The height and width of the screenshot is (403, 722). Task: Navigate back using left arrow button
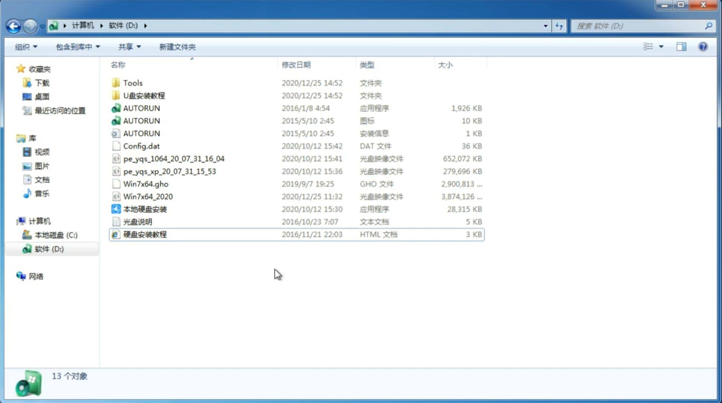[x=13, y=25]
